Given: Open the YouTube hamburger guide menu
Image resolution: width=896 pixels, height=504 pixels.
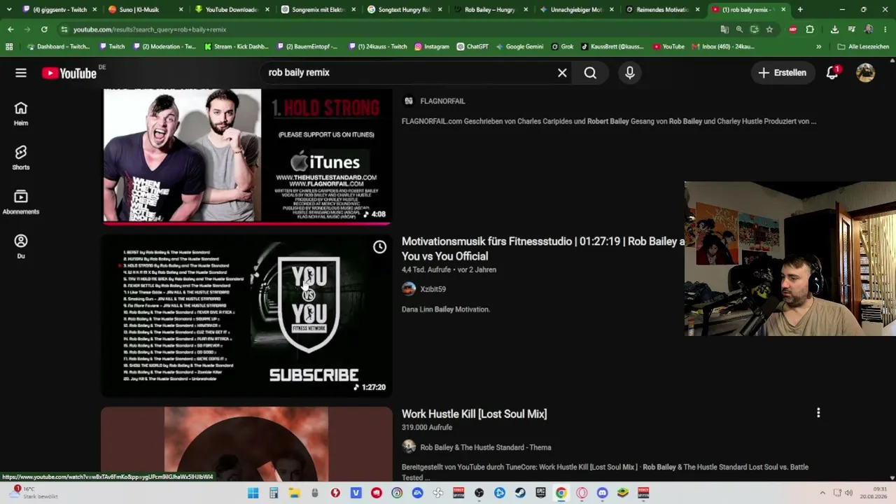Looking at the screenshot, I should tap(21, 73).
